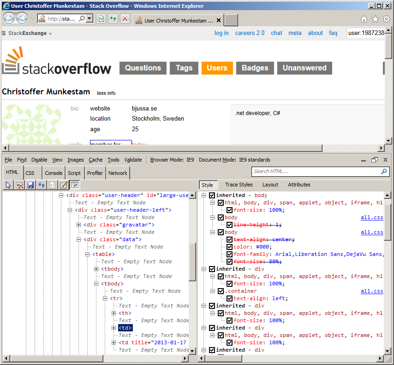The width and height of the screenshot is (394, 365).
Task: Uncheck the line-height: 1 property checkbox
Action: point(229,225)
